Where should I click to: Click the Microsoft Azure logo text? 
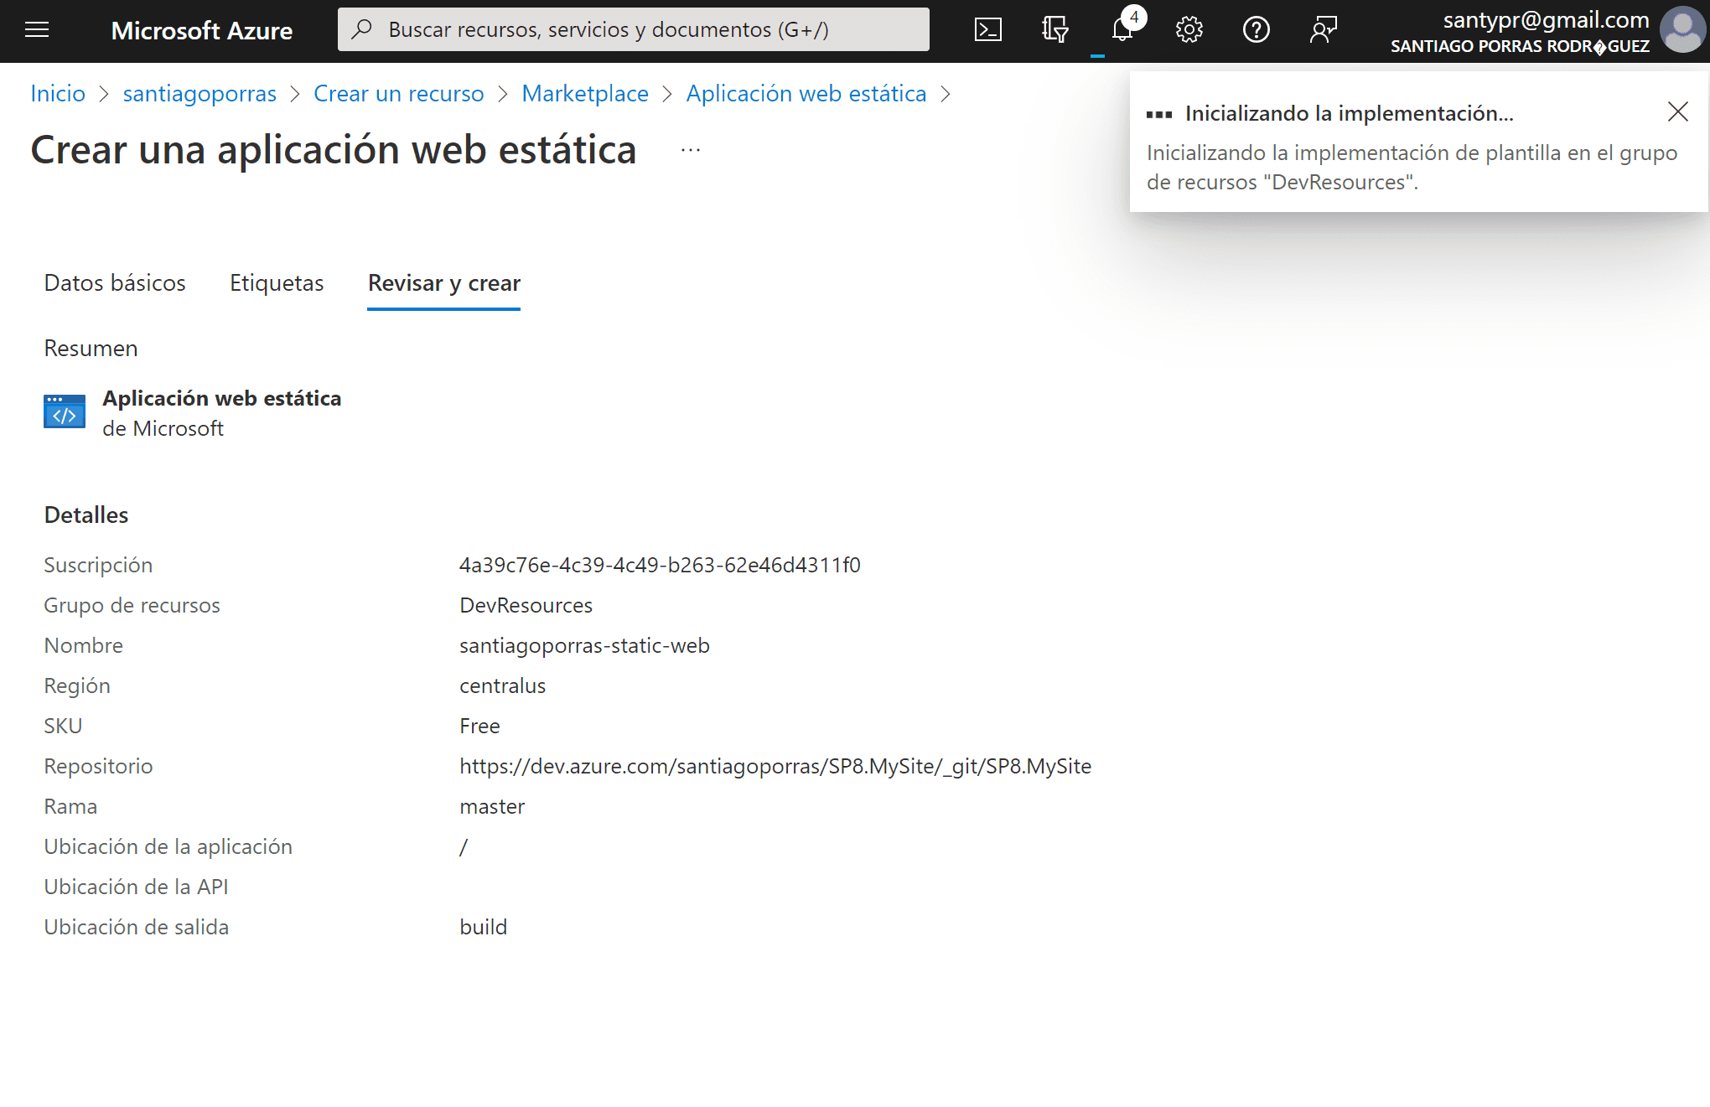[202, 30]
